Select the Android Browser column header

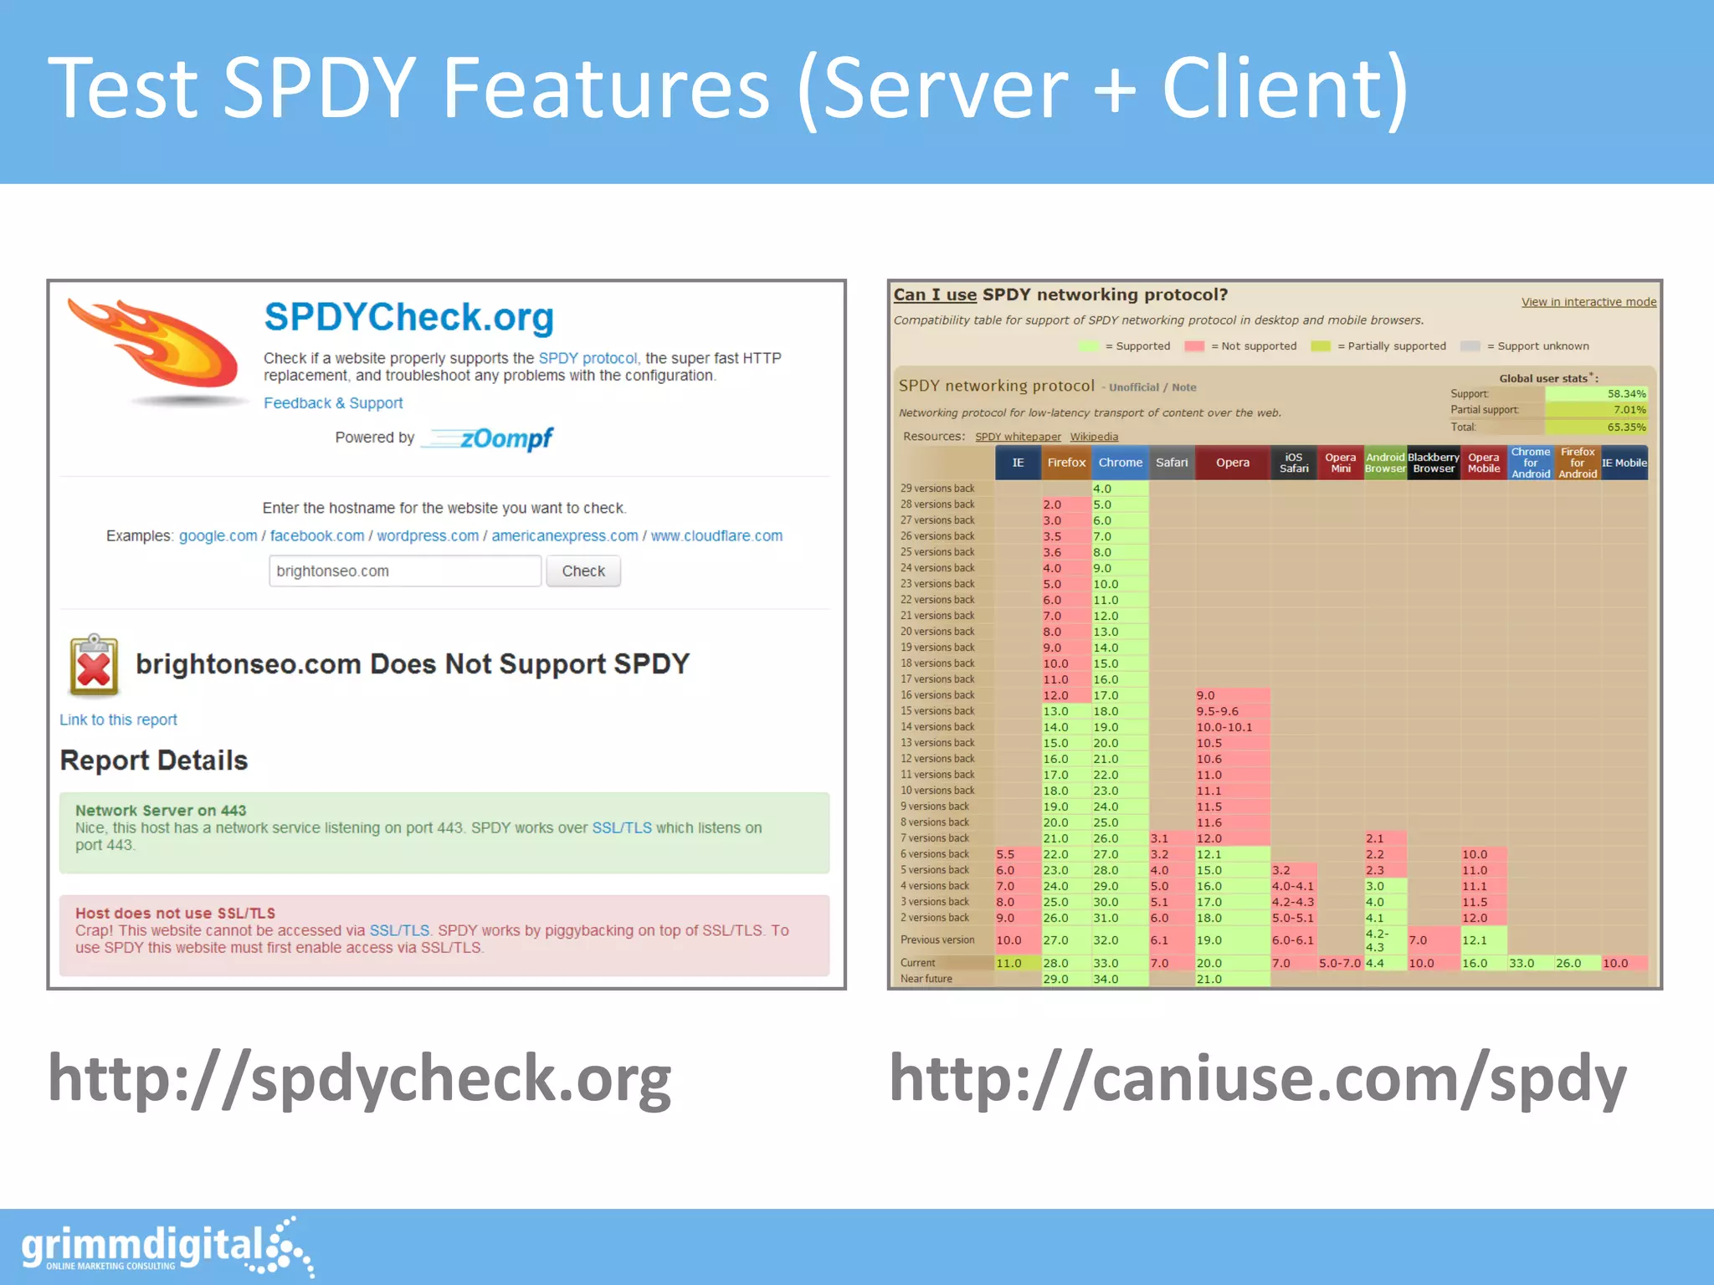[1385, 463]
